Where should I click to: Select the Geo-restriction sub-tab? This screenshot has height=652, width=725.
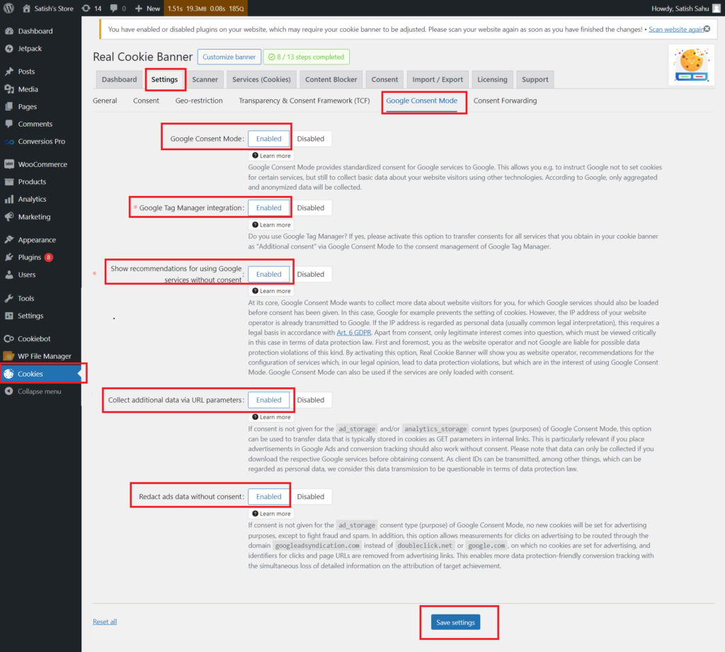pyautogui.click(x=199, y=101)
